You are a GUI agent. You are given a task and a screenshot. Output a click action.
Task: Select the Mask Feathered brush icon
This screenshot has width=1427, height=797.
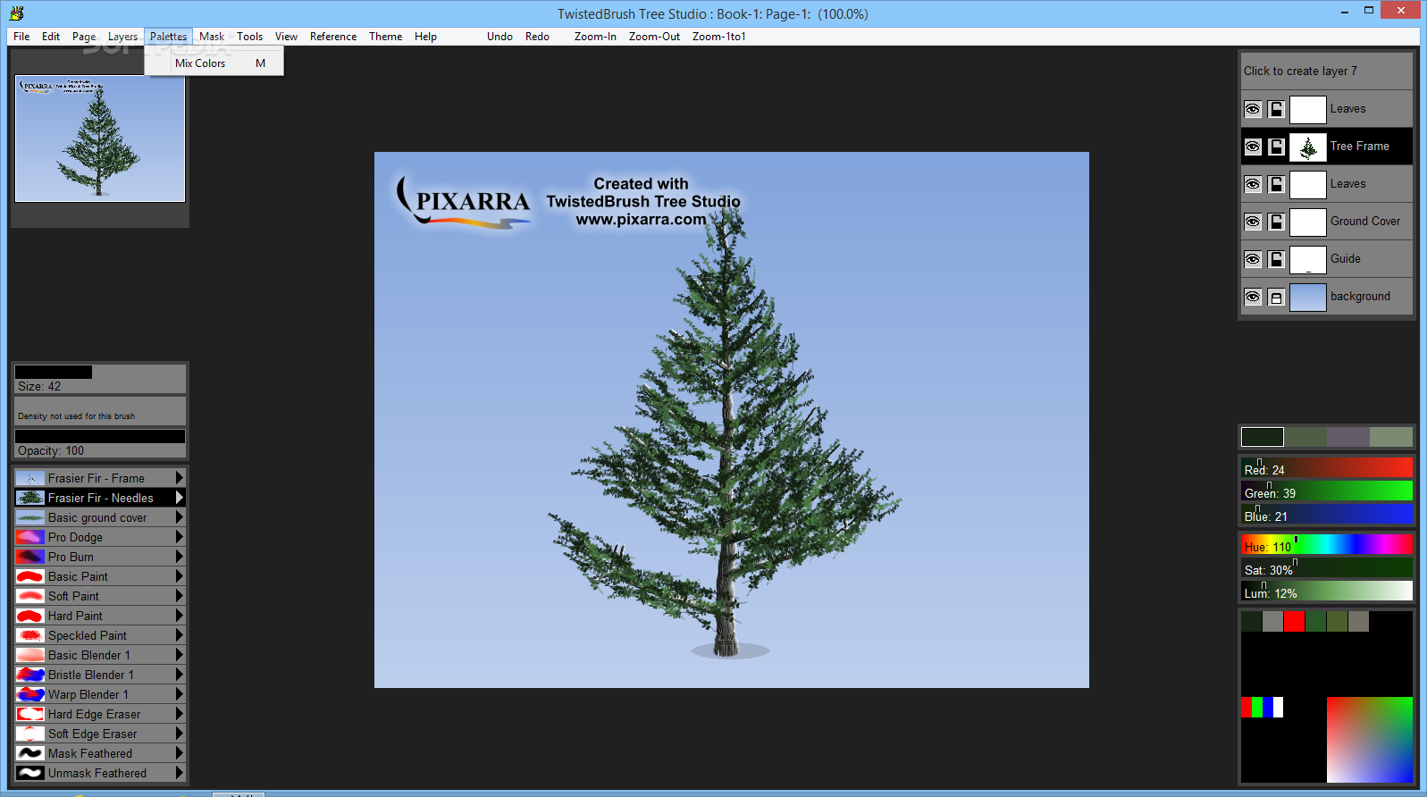29,753
